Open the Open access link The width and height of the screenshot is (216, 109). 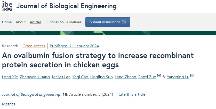coord(34,46)
